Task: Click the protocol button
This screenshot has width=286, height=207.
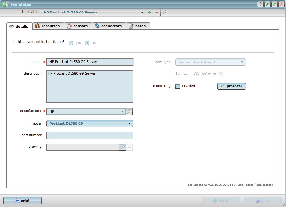Action: point(231,86)
